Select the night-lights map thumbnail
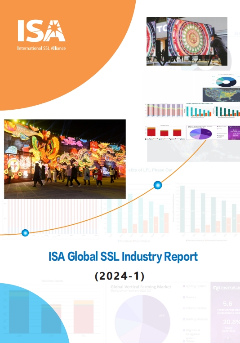The height and width of the screenshot is (343, 240). tap(221, 95)
